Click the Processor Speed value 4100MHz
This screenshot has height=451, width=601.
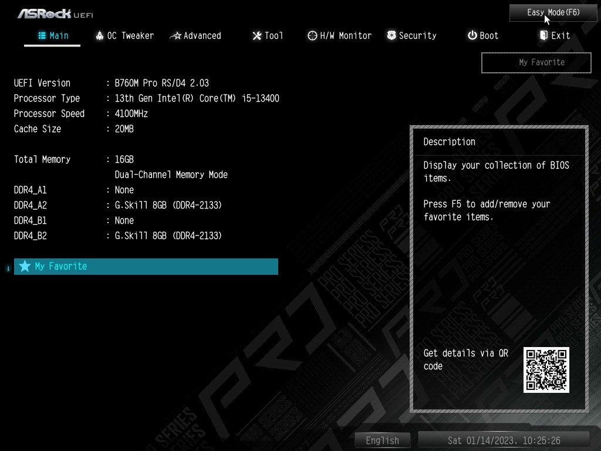[131, 114]
